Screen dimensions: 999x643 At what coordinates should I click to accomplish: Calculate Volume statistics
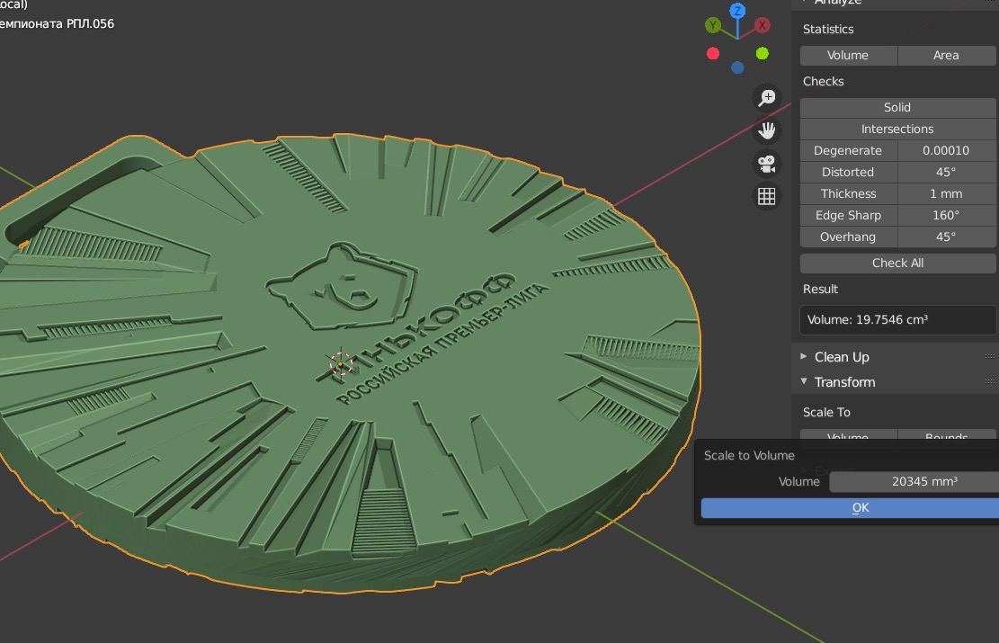click(848, 56)
